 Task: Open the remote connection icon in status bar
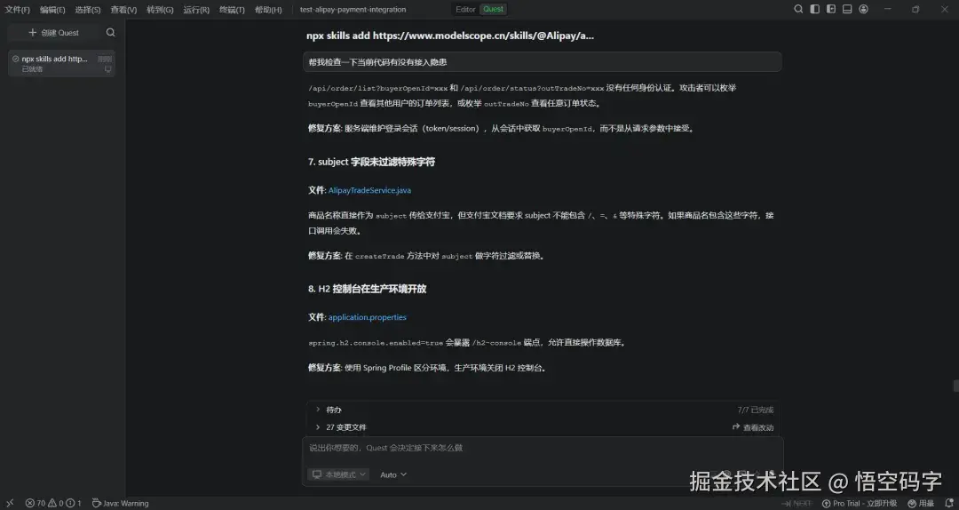10,503
